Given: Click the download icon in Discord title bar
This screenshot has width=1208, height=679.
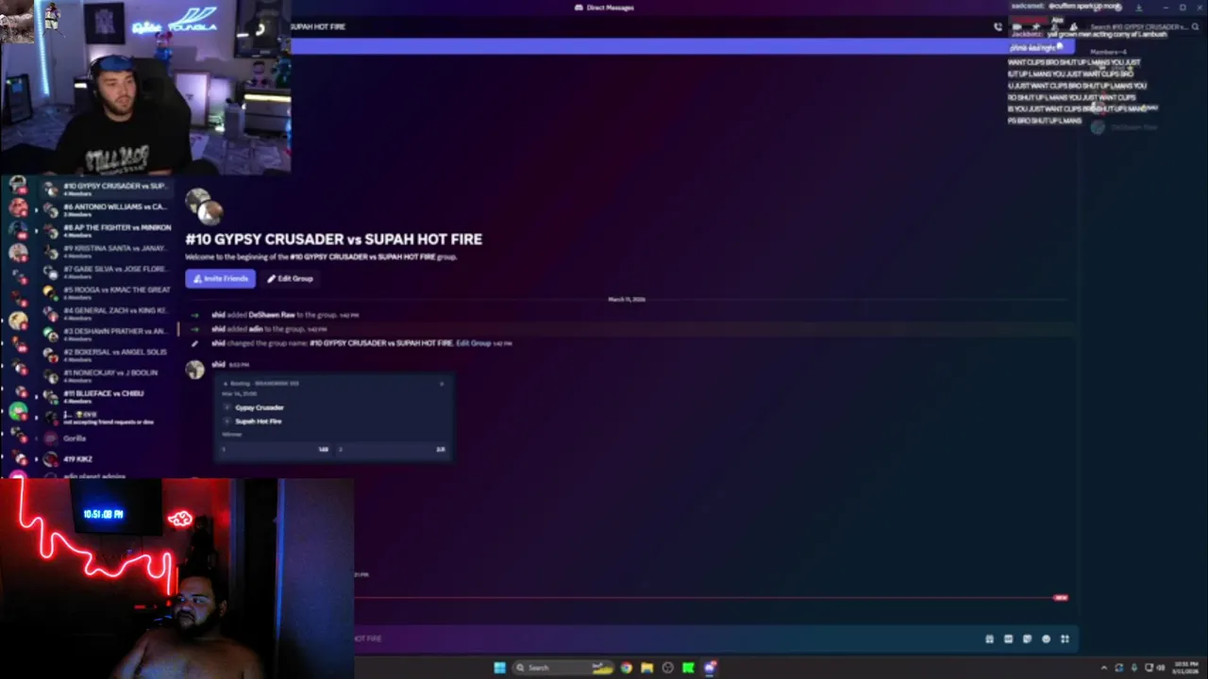Looking at the screenshot, I should tap(1138, 8).
